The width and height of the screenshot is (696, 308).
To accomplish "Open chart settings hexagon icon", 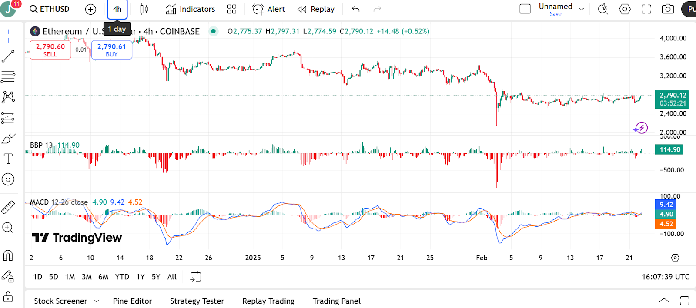I will (625, 9).
